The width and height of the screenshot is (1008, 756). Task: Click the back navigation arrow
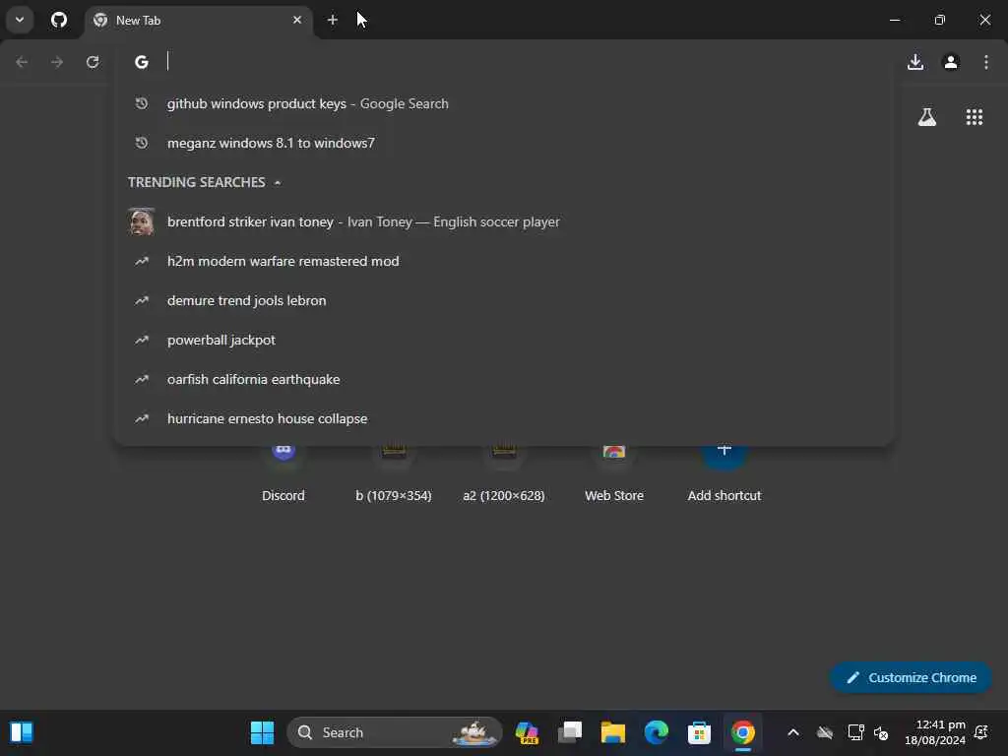tap(22, 62)
